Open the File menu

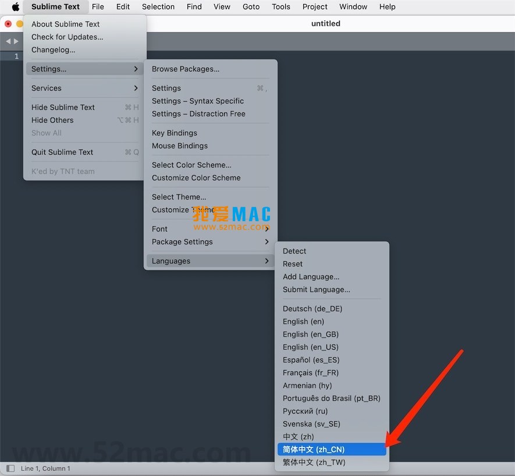tap(98, 6)
